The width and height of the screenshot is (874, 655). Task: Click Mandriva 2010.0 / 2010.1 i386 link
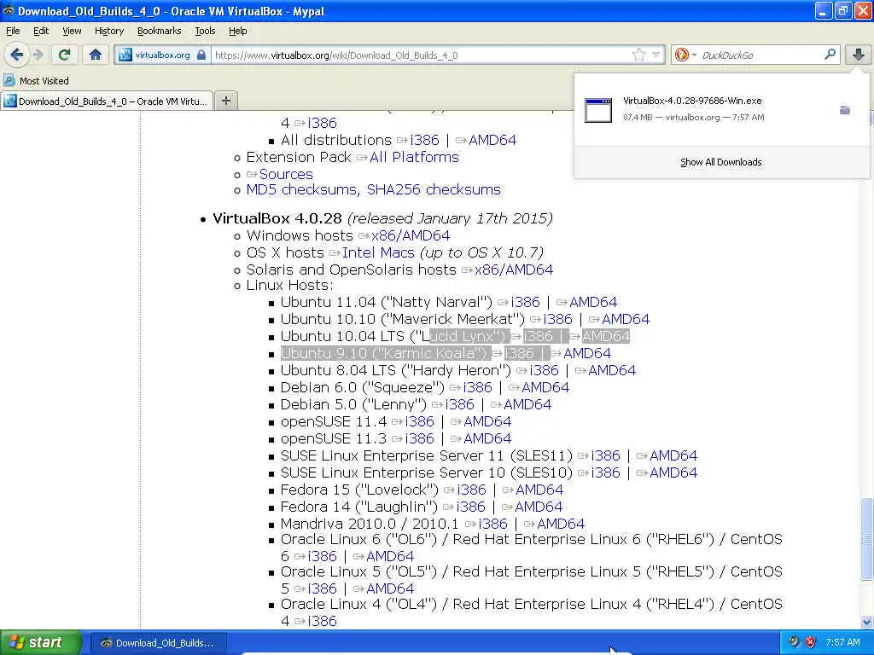pos(492,524)
